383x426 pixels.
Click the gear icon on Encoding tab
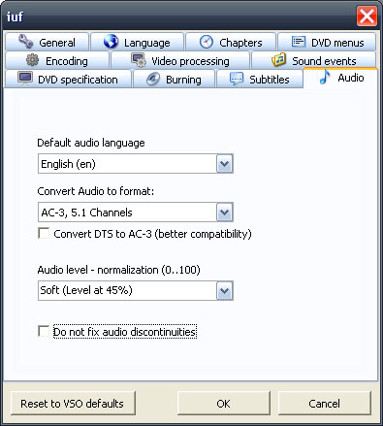32,60
